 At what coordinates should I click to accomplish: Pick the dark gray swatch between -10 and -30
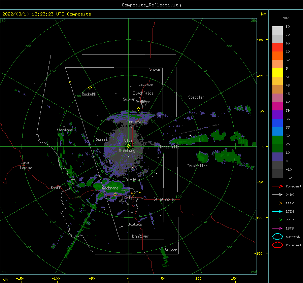[x=277, y=174]
